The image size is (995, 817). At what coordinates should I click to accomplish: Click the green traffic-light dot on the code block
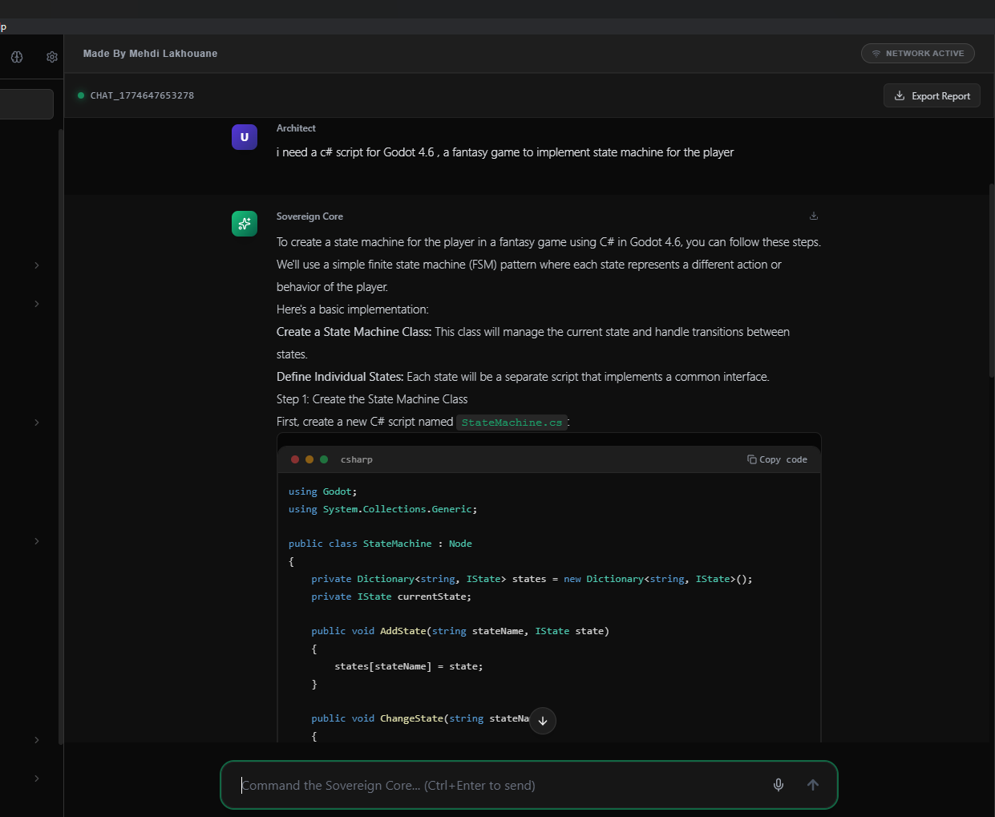click(323, 459)
